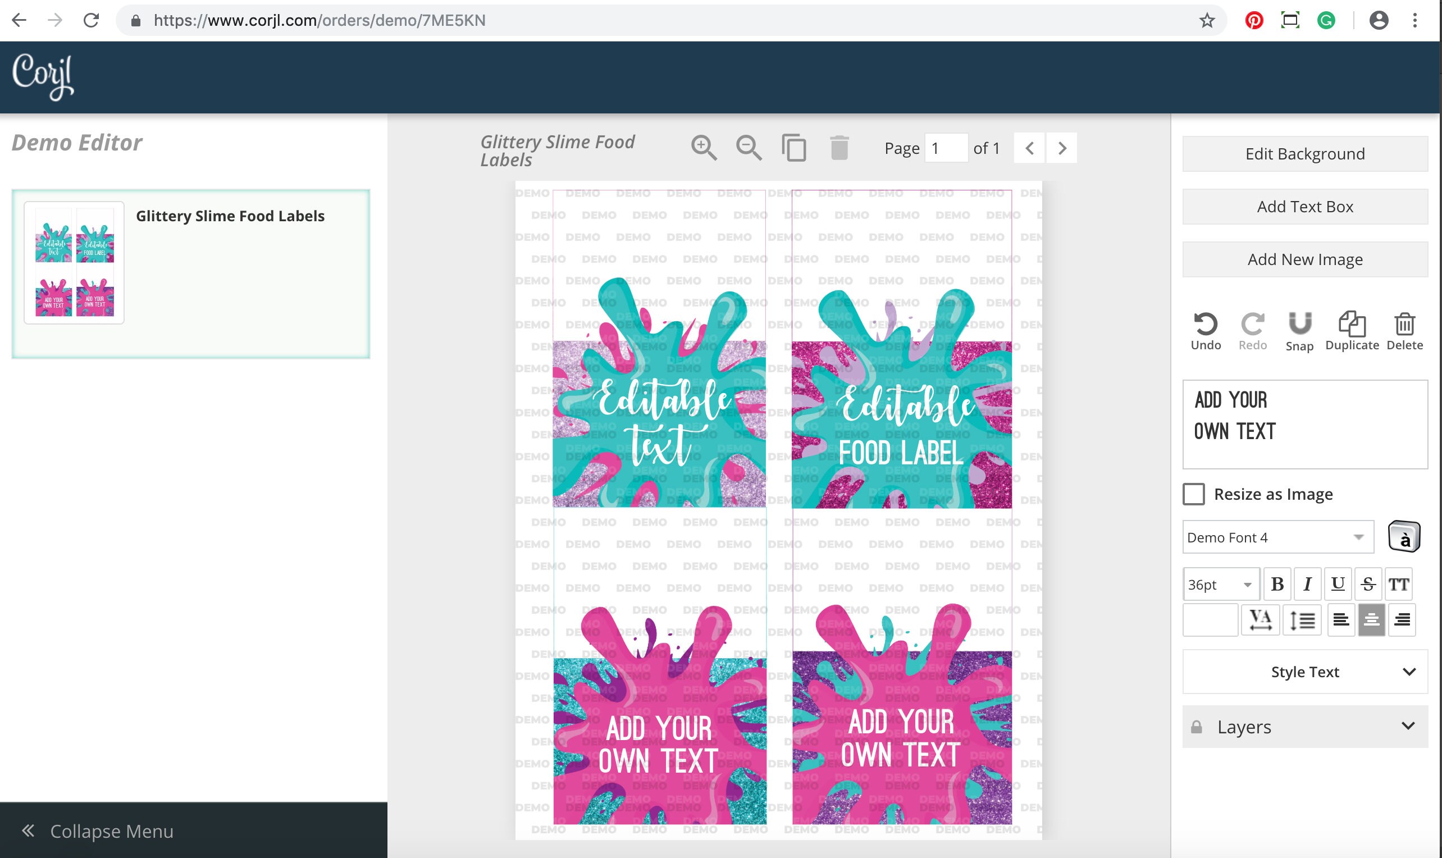Enable the Resize as Image checkbox
This screenshot has width=1442, height=858.
pos(1193,494)
